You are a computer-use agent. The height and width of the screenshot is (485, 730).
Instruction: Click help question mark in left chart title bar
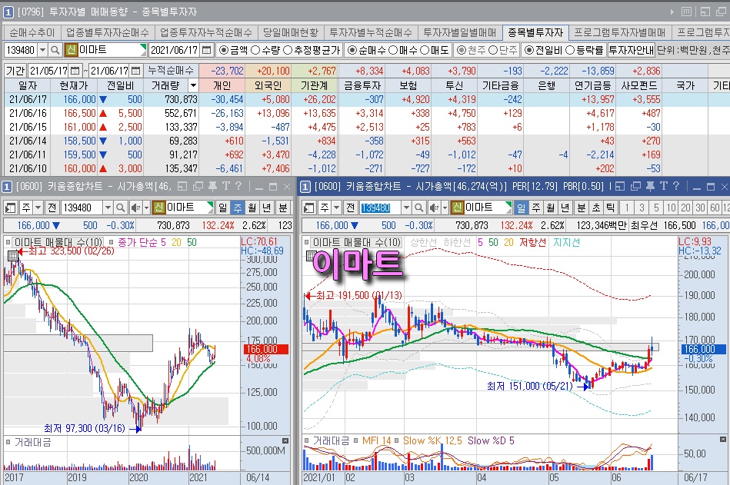[238, 186]
